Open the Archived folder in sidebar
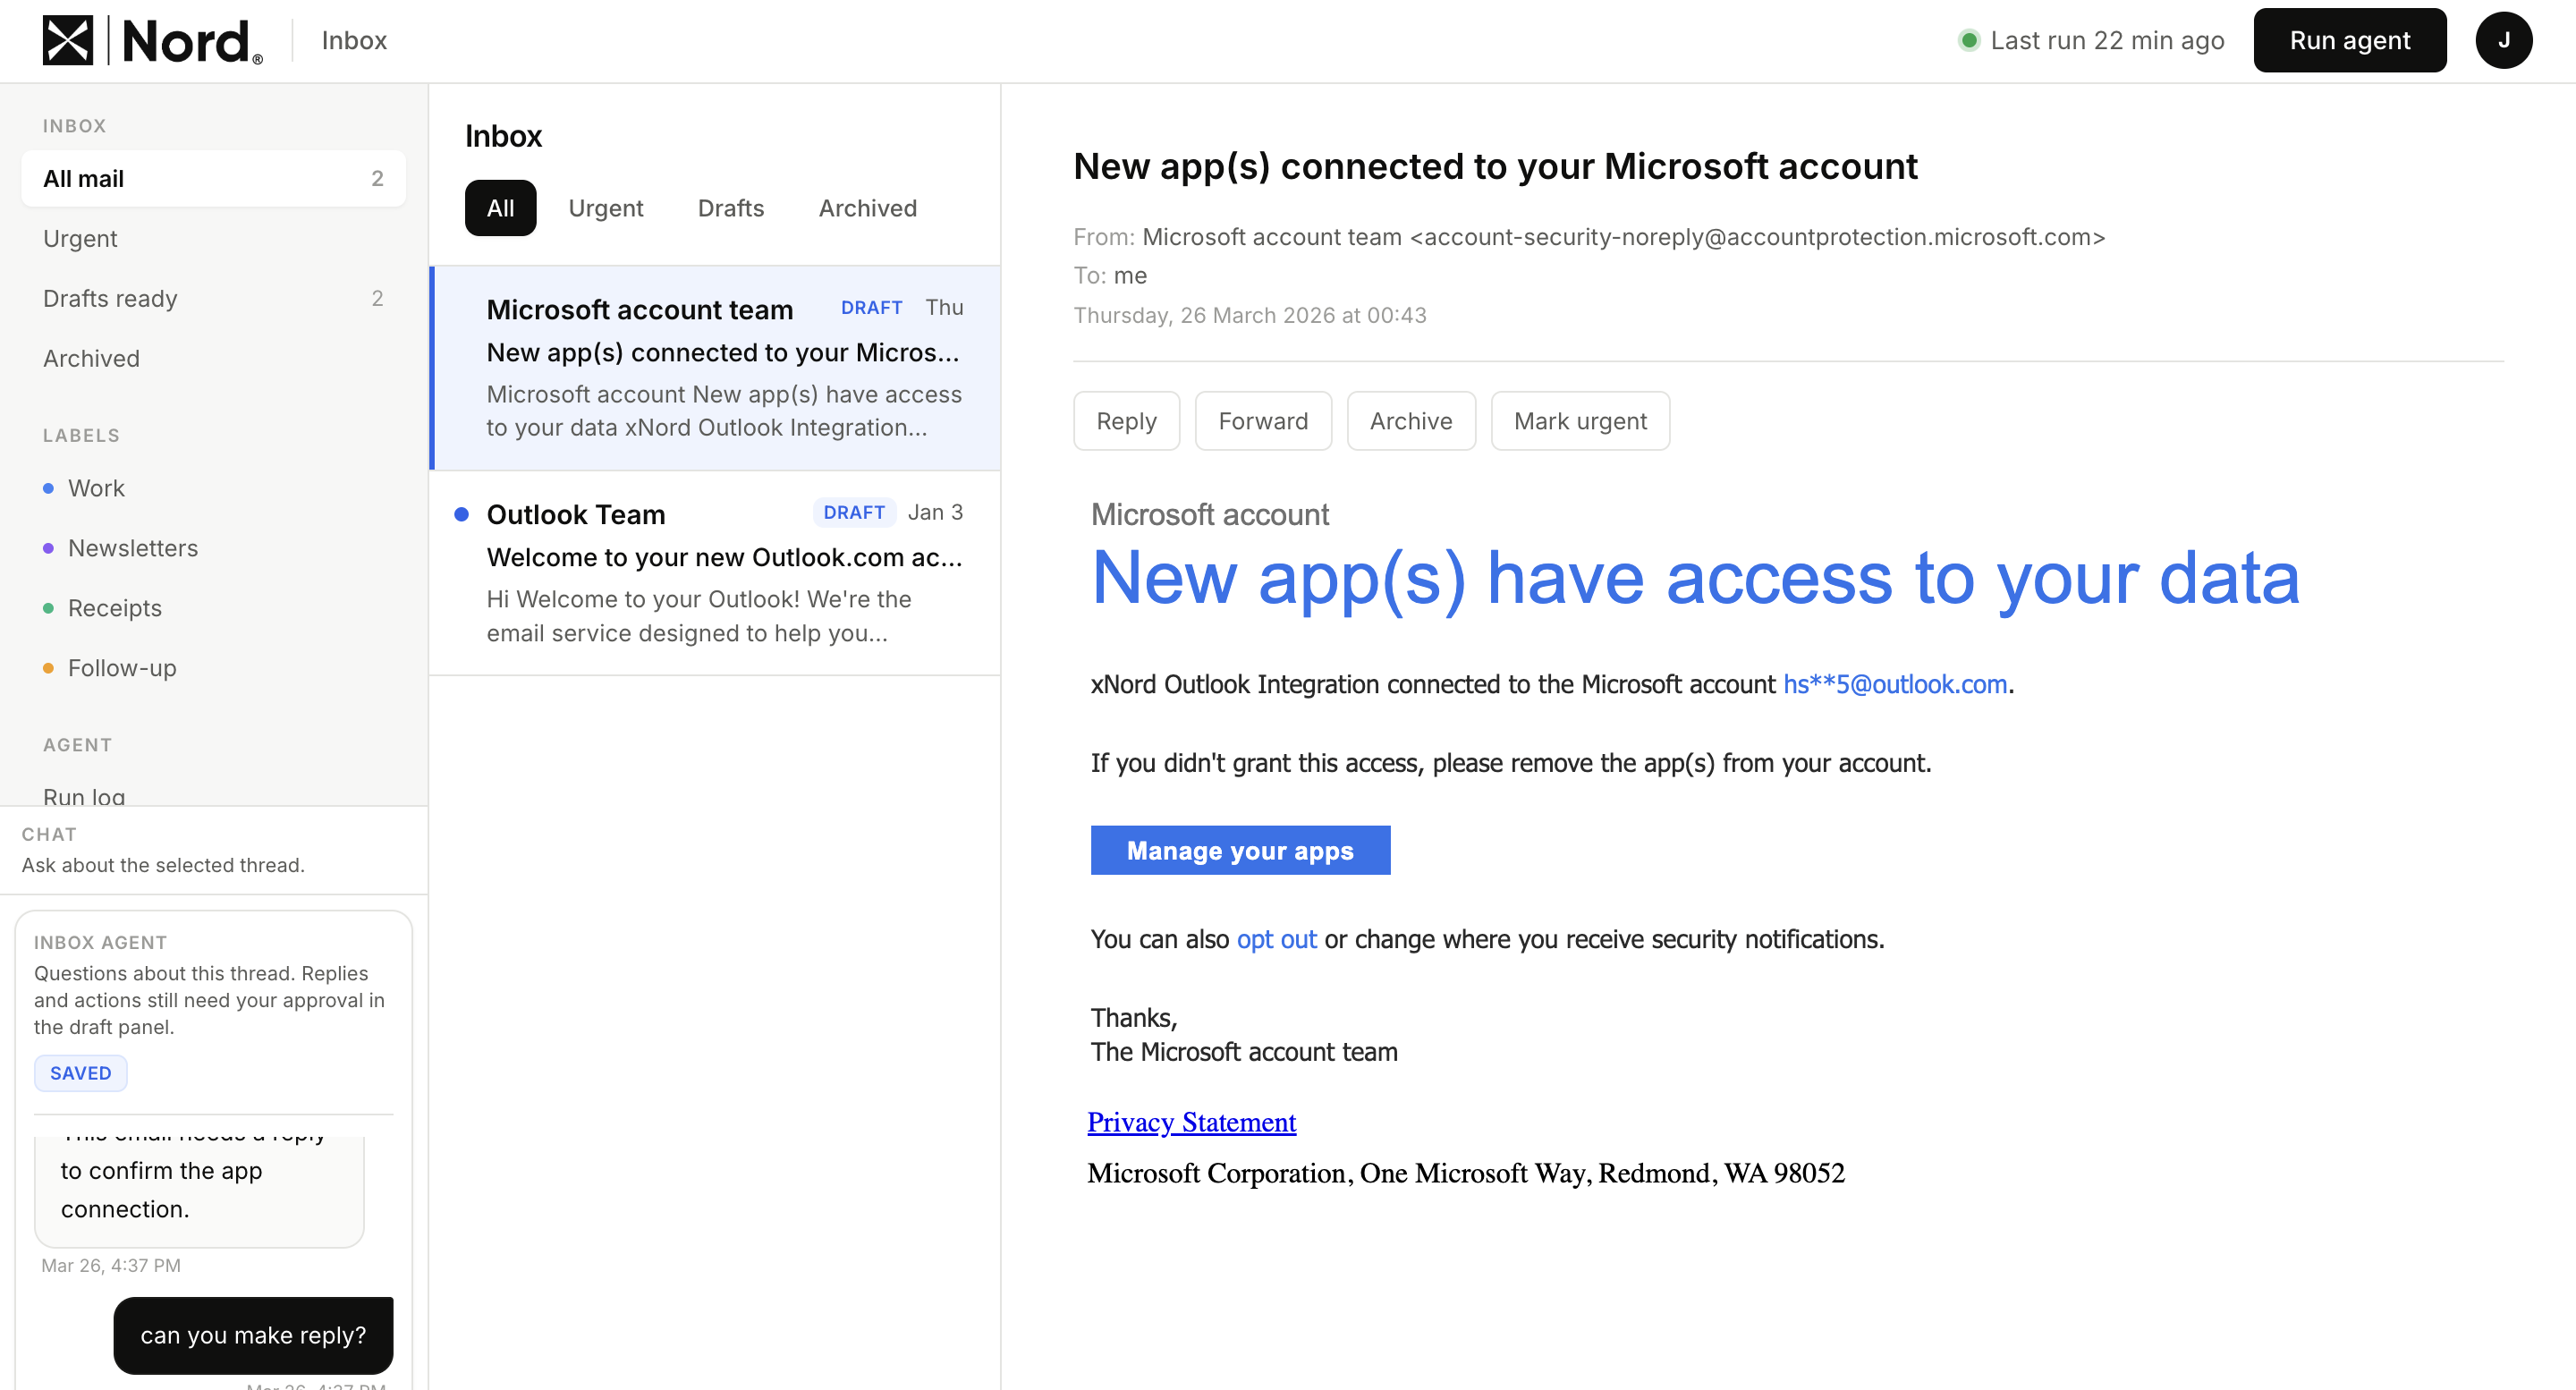 [213, 358]
